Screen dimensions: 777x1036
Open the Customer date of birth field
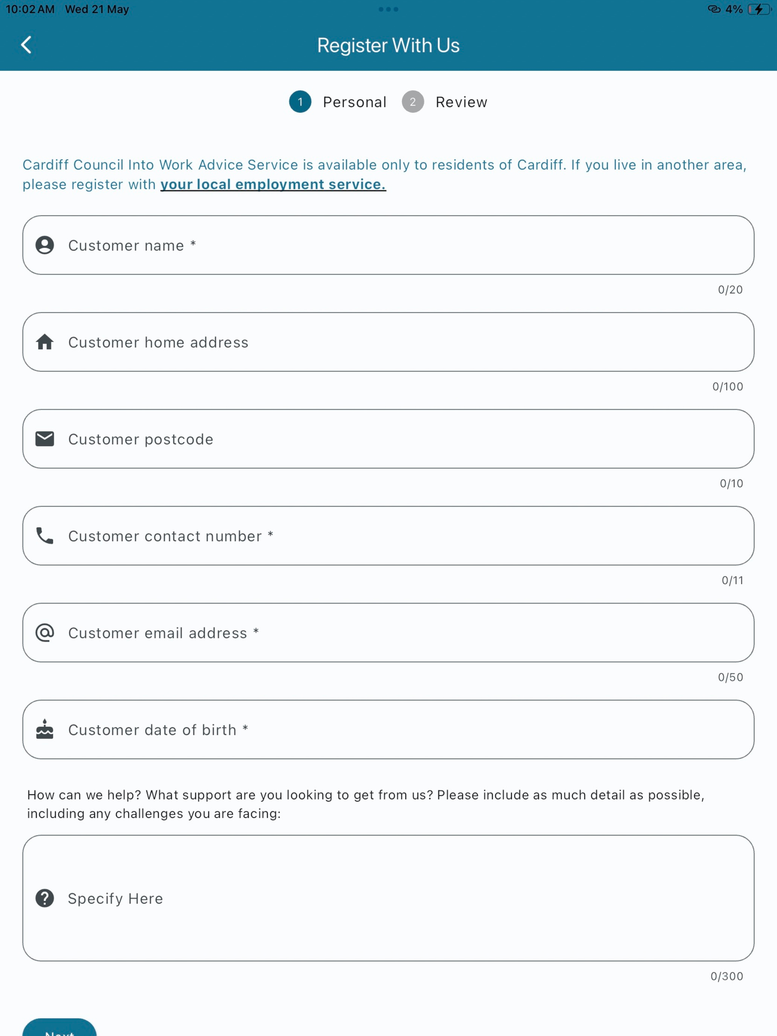point(388,729)
